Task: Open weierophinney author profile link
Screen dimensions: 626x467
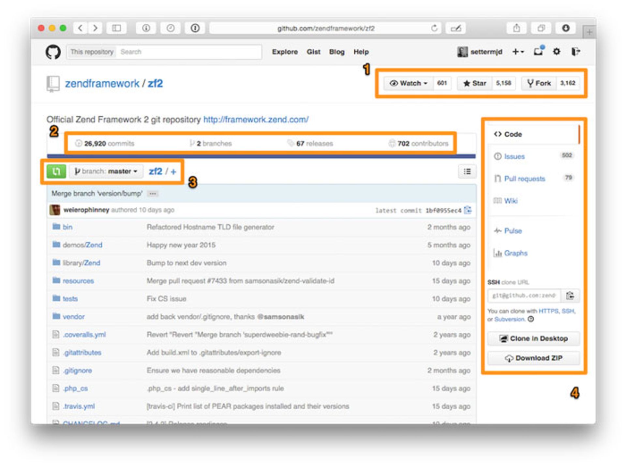Action: click(x=86, y=210)
